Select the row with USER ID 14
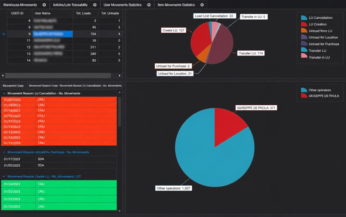 [65, 60]
